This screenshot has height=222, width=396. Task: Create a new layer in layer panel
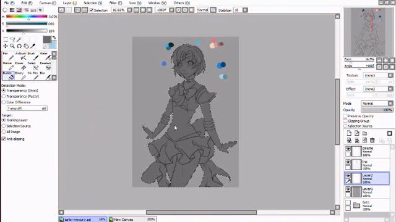349,133
